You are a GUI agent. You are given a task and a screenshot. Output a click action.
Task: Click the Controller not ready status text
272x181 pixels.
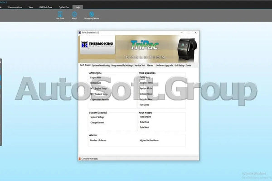pos(89,159)
